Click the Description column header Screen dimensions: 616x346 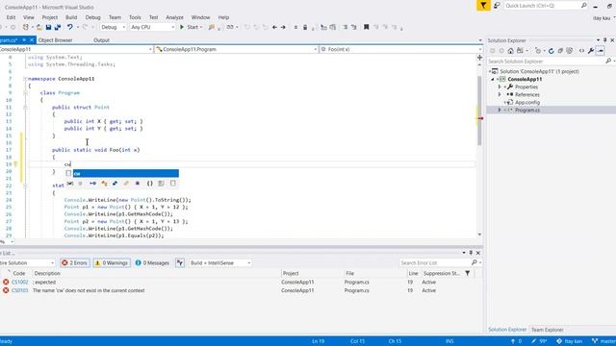pos(47,273)
